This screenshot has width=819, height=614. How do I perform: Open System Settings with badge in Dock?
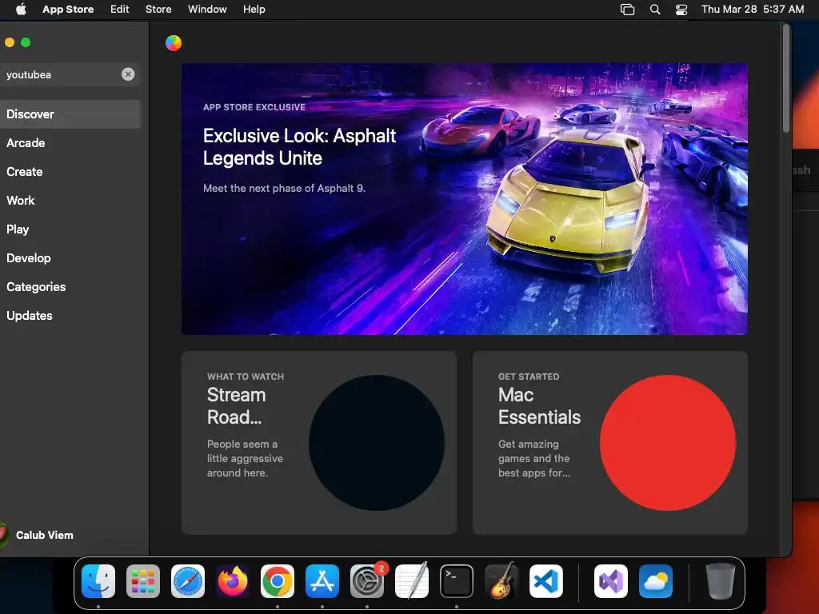coord(367,581)
